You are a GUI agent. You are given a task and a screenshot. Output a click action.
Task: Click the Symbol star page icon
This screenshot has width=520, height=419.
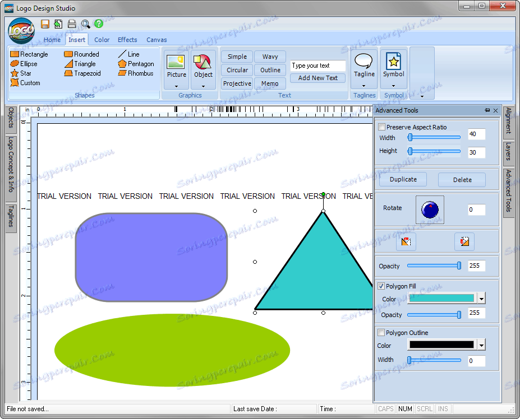(x=393, y=61)
